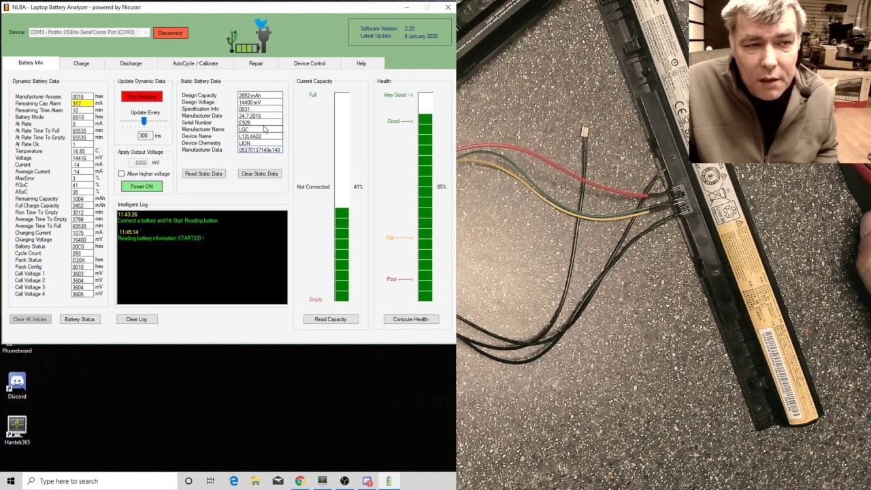
Task: Click the Battery Mode value E010
Action: click(x=82, y=117)
